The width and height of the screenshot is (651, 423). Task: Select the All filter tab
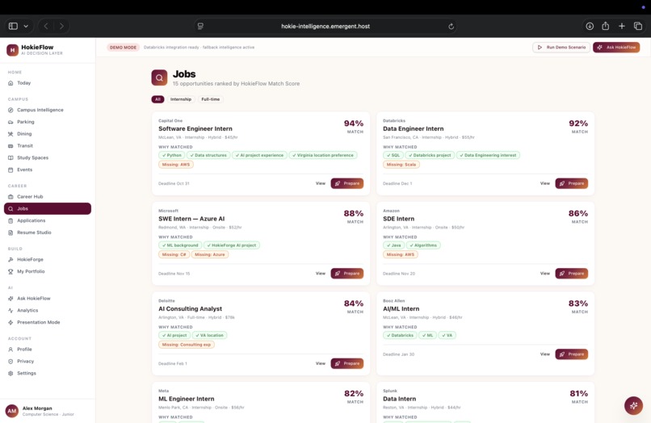pyautogui.click(x=157, y=99)
